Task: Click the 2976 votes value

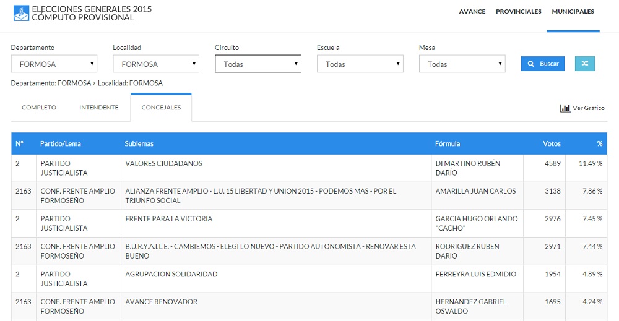Action: tap(553, 218)
